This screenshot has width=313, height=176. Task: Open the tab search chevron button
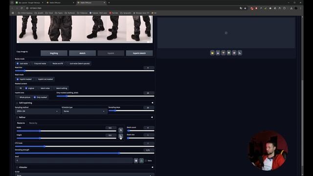[x=12, y=2]
